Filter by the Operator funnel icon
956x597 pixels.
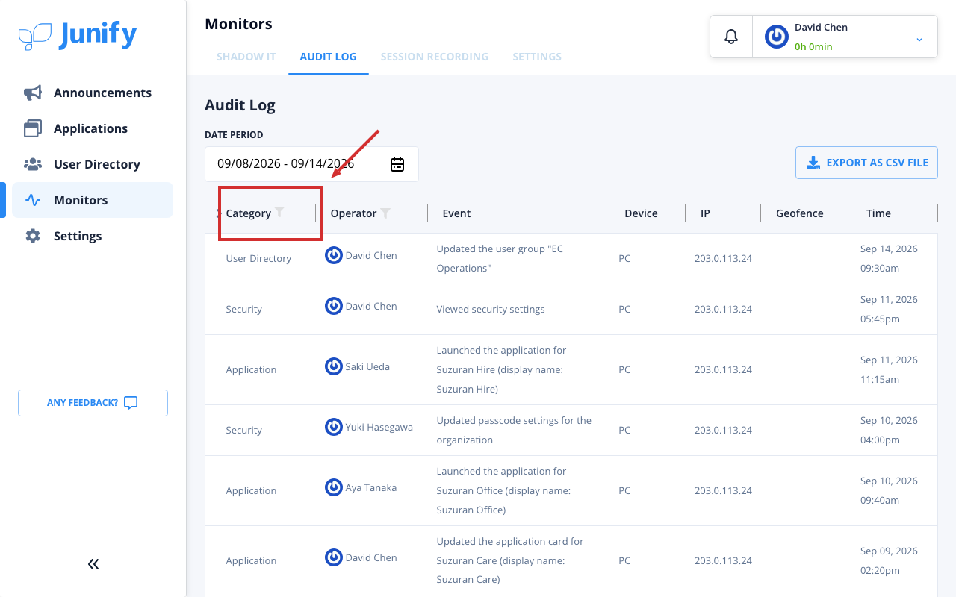[385, 213]
